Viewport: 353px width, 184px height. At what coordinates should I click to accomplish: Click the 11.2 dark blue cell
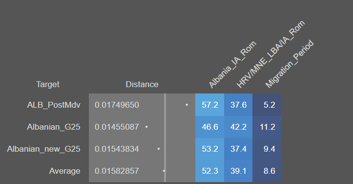click(x=267, y=127)
